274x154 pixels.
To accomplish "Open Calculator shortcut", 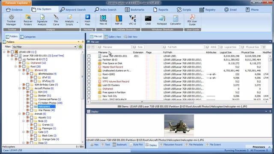I will click(176, 20).
